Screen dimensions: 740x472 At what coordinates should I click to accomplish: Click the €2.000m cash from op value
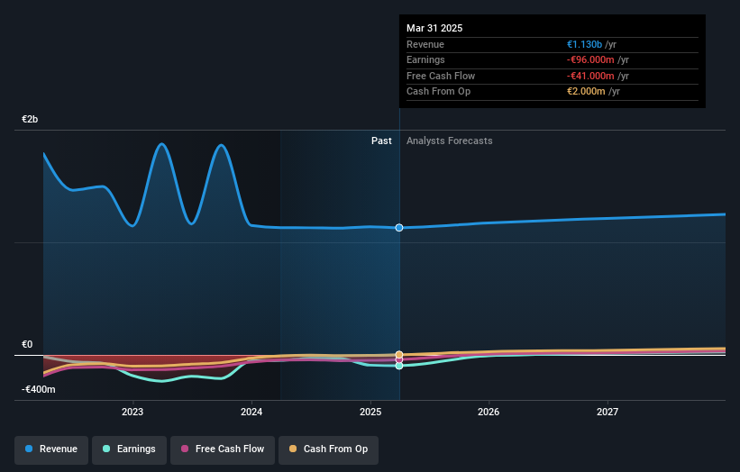click(586, 92)
